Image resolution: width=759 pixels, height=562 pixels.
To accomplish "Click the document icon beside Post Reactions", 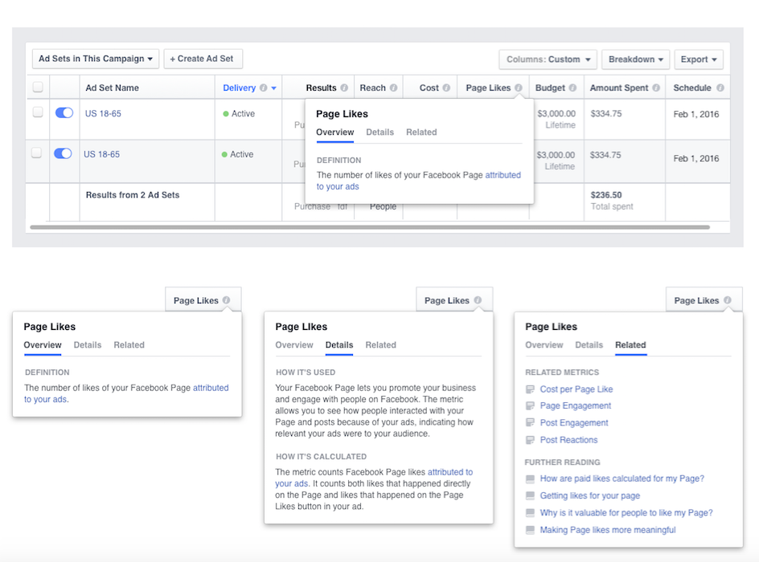I will [530, 440].
